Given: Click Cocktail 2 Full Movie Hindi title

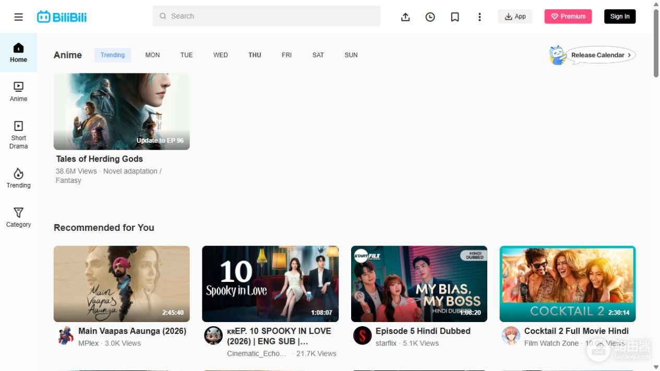Looking at the screenshot, I should [x=577, y=331].
